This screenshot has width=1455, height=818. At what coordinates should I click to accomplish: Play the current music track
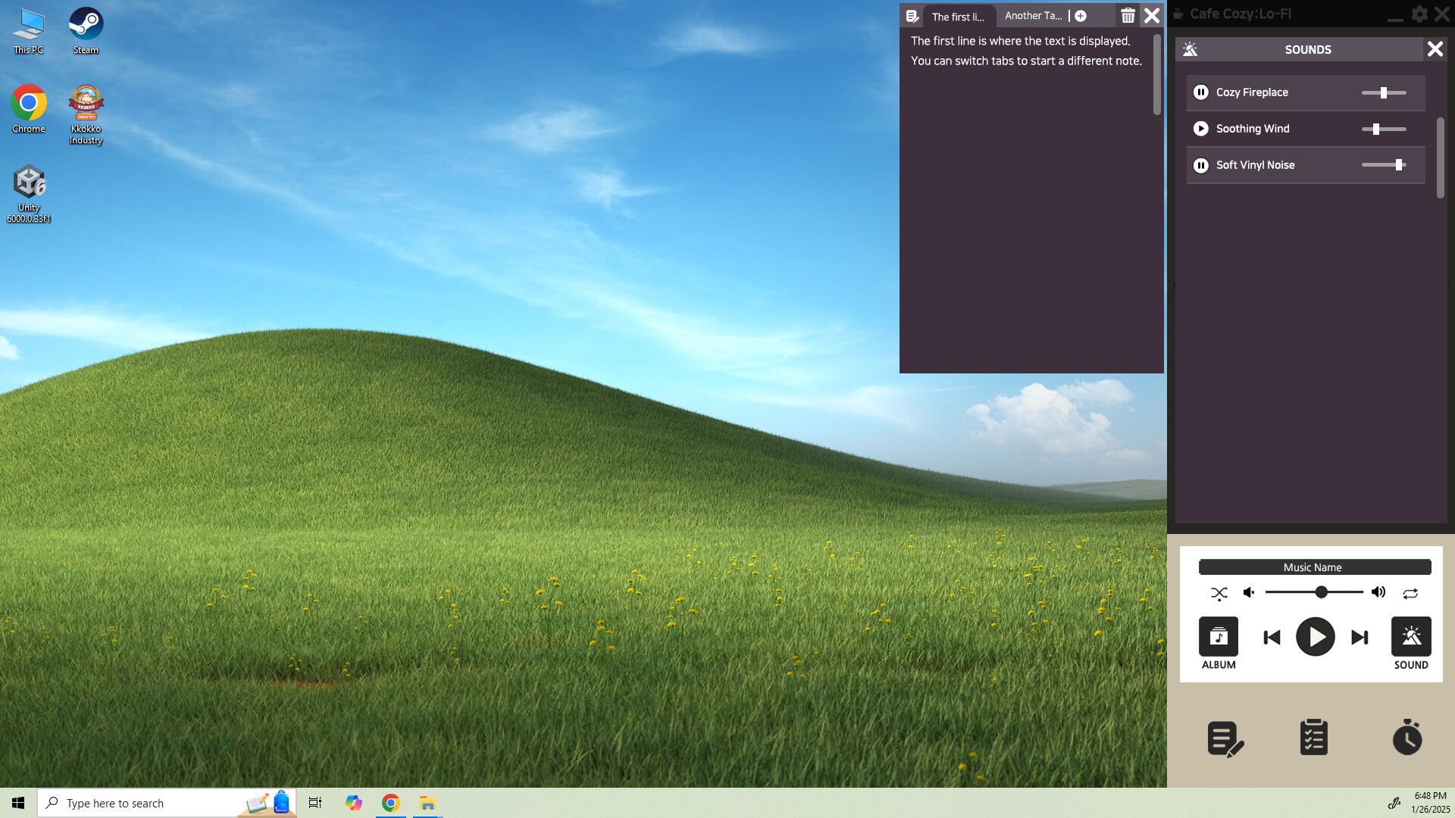tap(1316, 637)
